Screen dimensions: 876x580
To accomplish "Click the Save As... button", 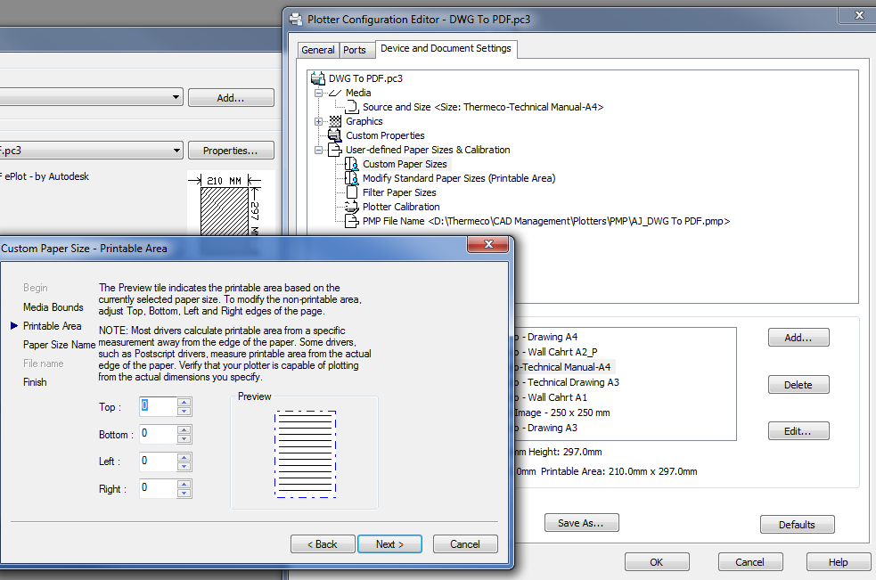I will pos(581,523).
